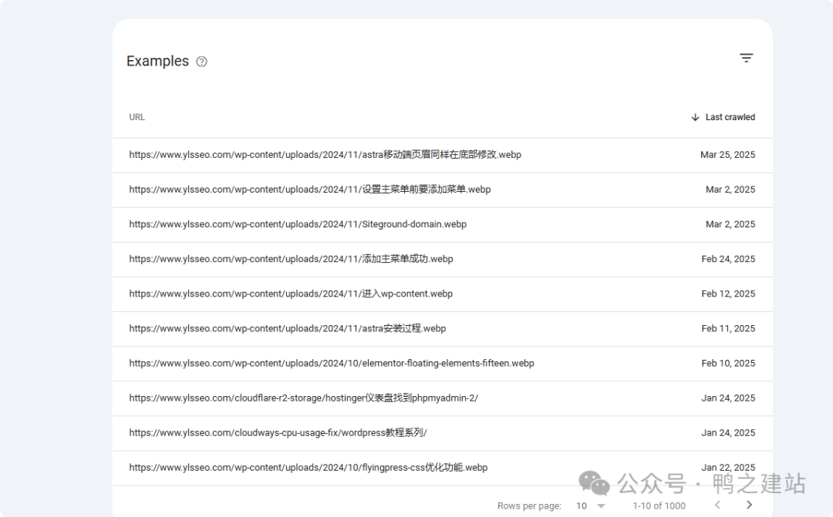833x517 pixels.
Task: Click the 1-10 of 1000 pagination text
Action: click(x=659, y=505)
